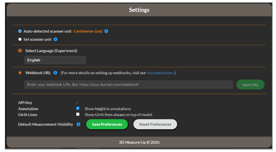Screen dimensions: 276x152
Task: Click the orange globe language icon
Action: point(20,51)
